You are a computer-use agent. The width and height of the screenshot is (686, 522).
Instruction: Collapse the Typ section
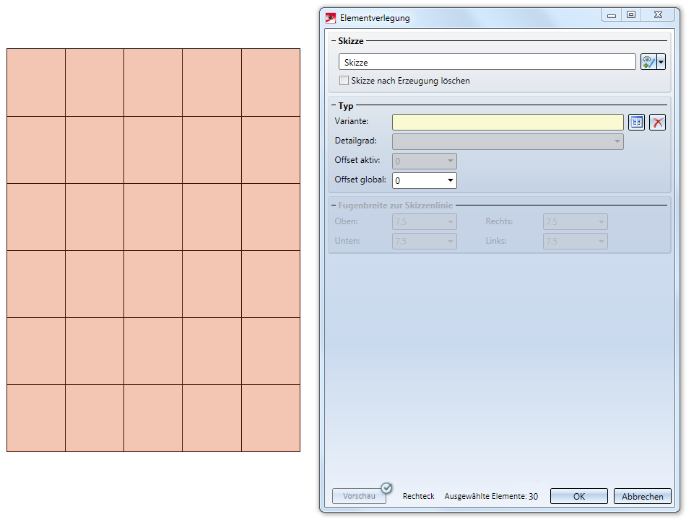point(334,106)
